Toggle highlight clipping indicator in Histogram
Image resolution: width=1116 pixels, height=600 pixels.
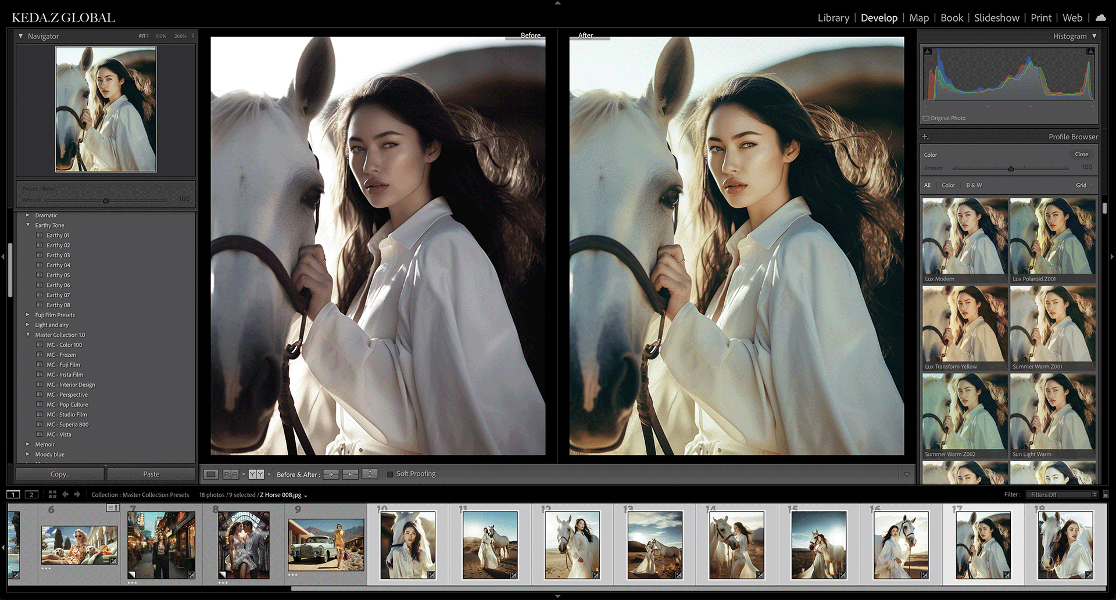point(1090,52)
